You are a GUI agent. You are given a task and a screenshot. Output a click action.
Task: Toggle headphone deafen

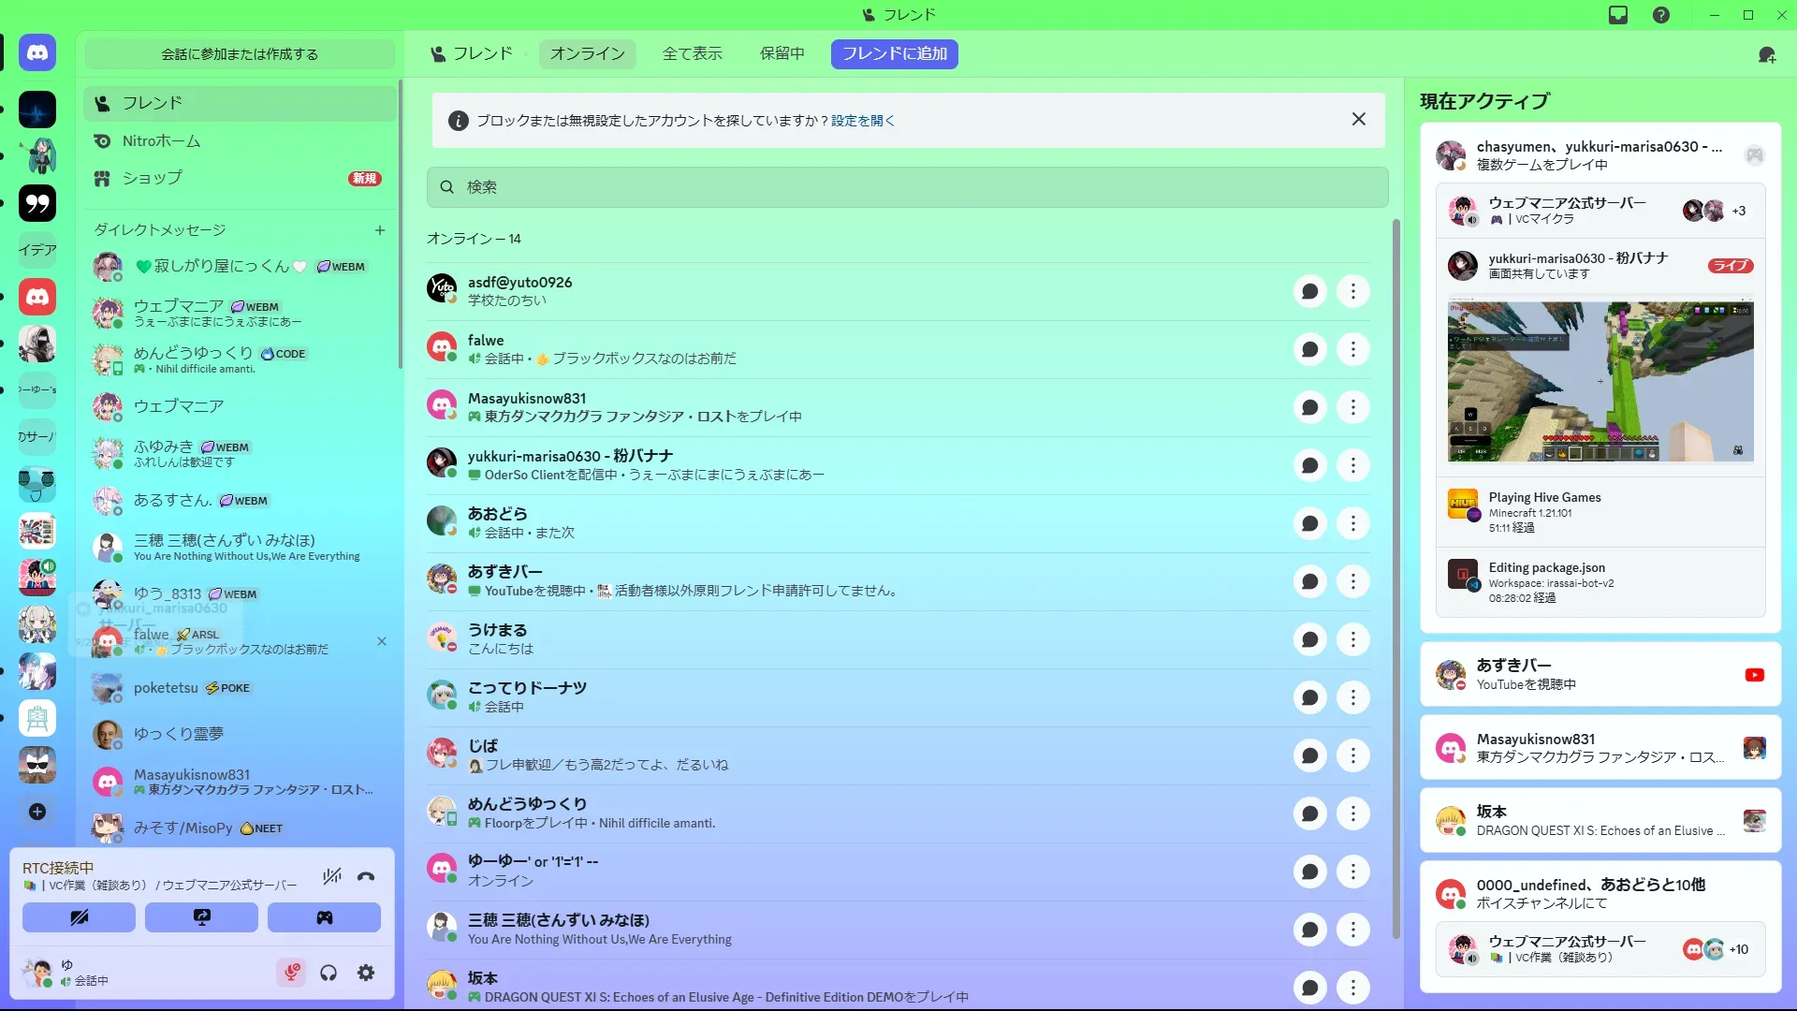[x=329, y=974]
